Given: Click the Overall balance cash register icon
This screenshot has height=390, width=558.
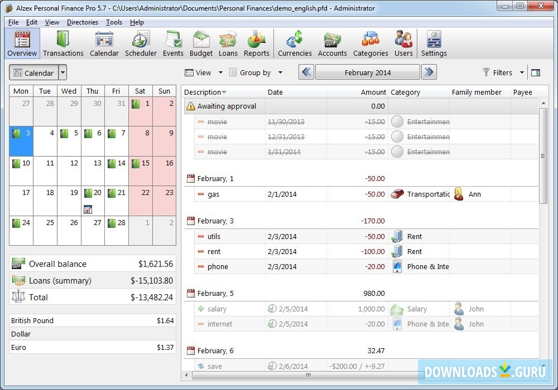Looking at the screenshot, I should (x=18, y=264).
